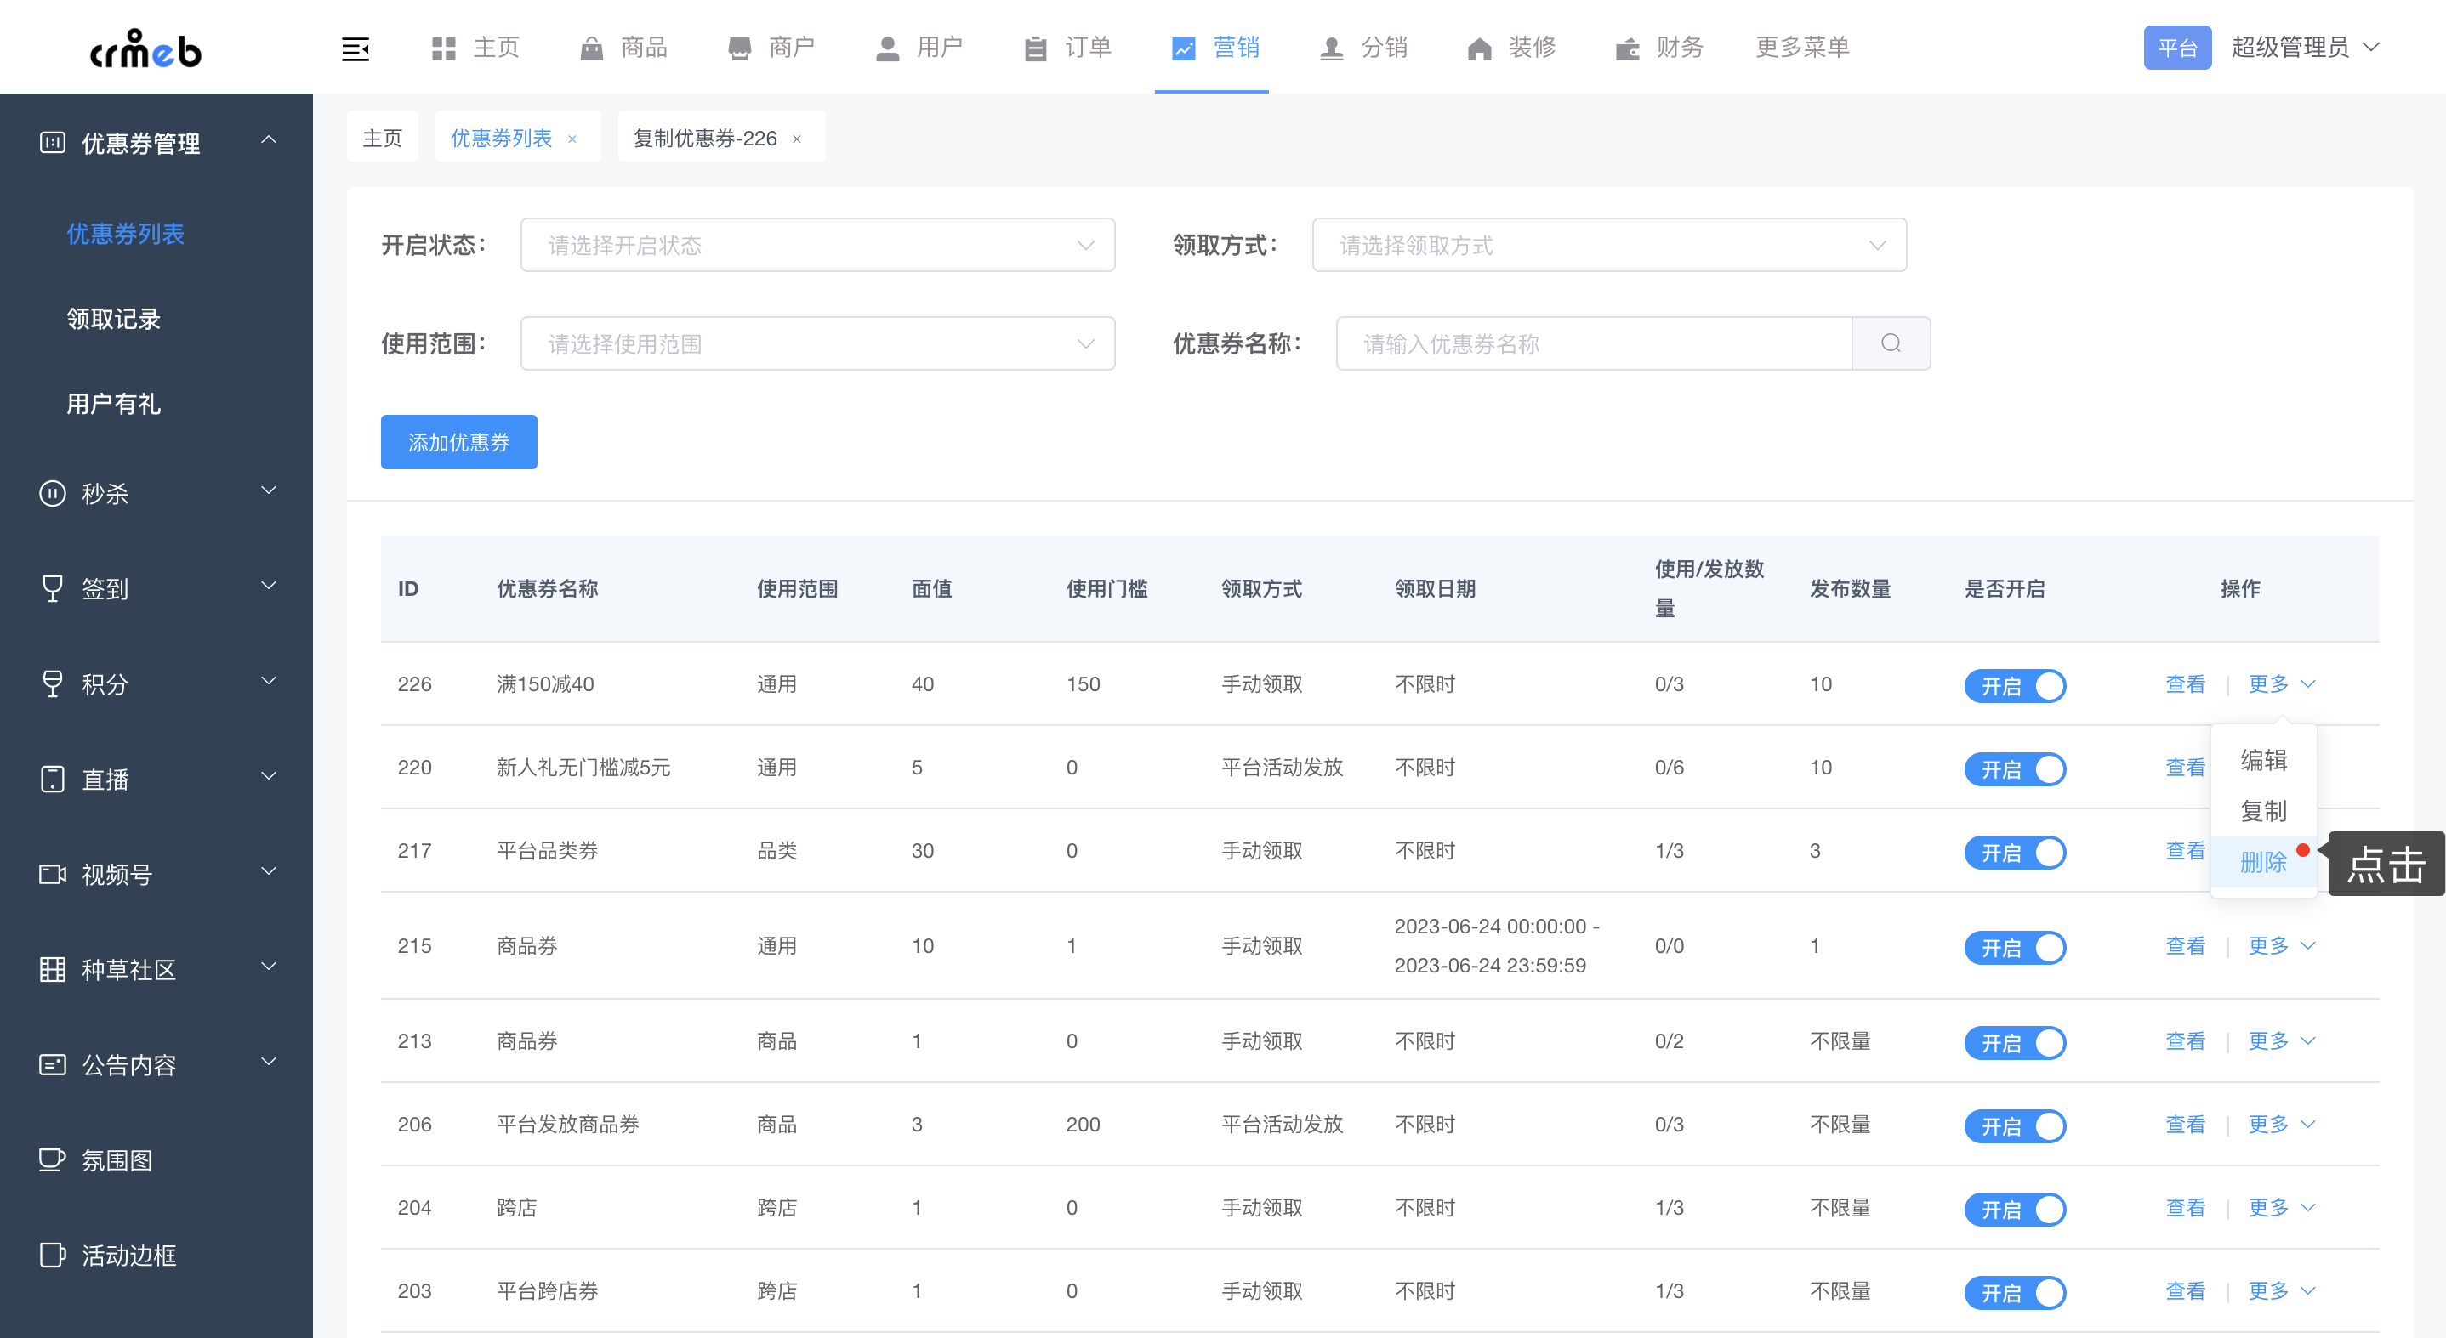Screen dimensions: 2446x1338
Task: Open the 开启状态 dropdown
Action: tap(817, 245)
